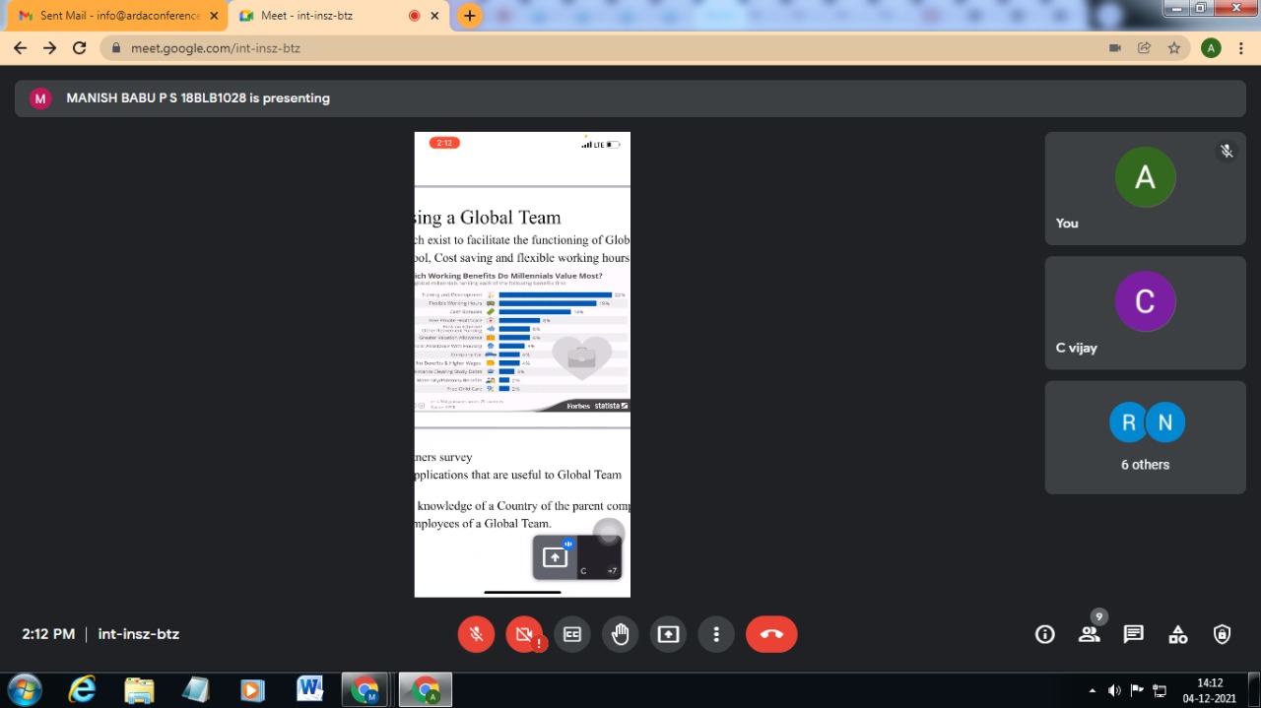Viewport: 1261px width, 708px height.
Task: Share this page icon in address bar
Action: (1144, 47)
